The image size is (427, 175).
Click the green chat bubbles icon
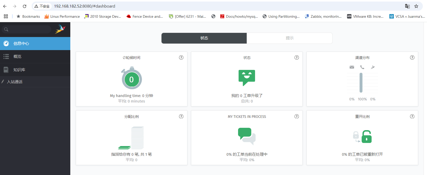coord(247,136)
